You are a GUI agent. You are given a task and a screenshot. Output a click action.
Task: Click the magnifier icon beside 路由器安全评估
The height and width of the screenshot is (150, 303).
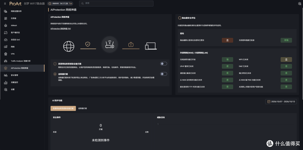[180, 18]
